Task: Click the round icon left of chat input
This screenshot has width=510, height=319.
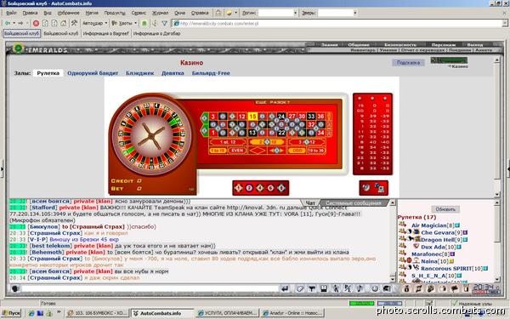Action: 15,288
